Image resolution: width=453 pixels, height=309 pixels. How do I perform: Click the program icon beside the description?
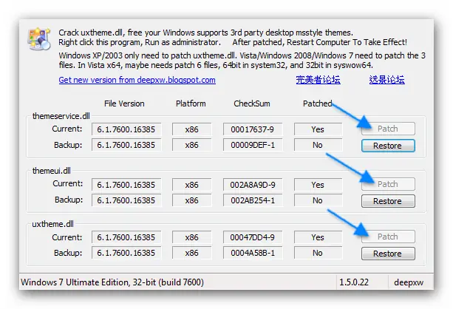point(39,38)
